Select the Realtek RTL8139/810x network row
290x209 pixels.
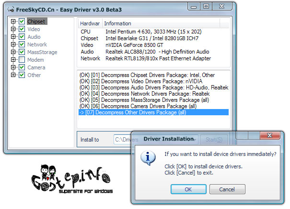tap(153, 58)
